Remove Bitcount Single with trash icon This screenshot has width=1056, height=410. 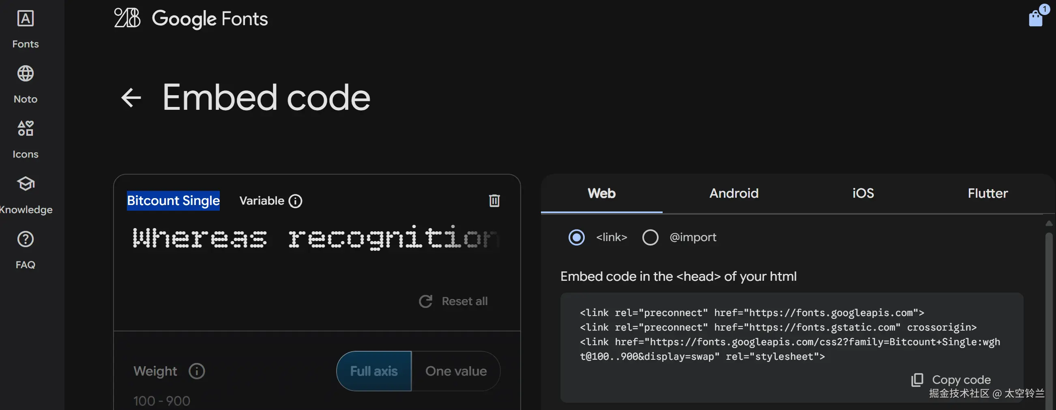click(494, 201)
